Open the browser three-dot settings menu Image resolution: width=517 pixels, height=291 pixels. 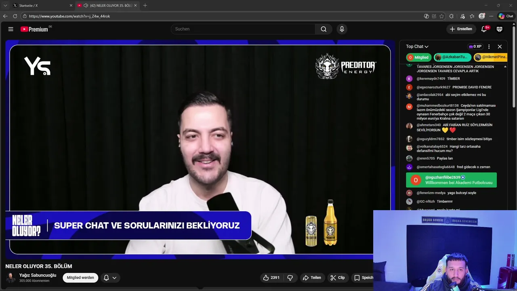pyautogui.click(x=491, y=16)
